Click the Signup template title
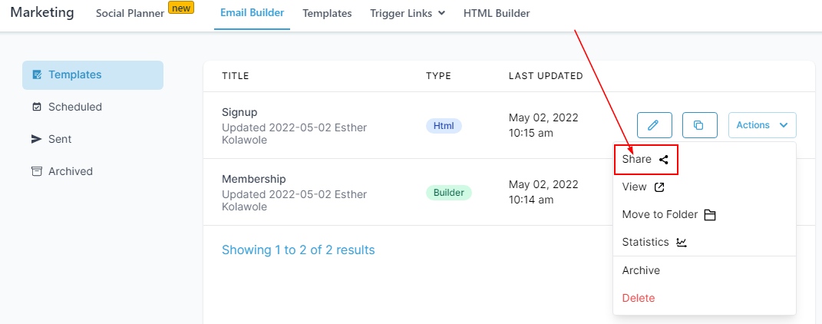Image resolution: width=822 pixels, height=324 pixels. click(239, 112)
